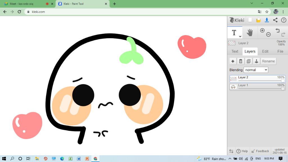288x162 pixels.
Task: Expand the tool selection chevron under the T tool
Action: click(240, 36)
